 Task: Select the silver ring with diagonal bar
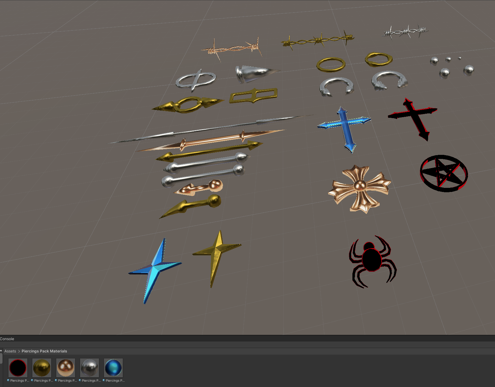(x=196, y=80)
